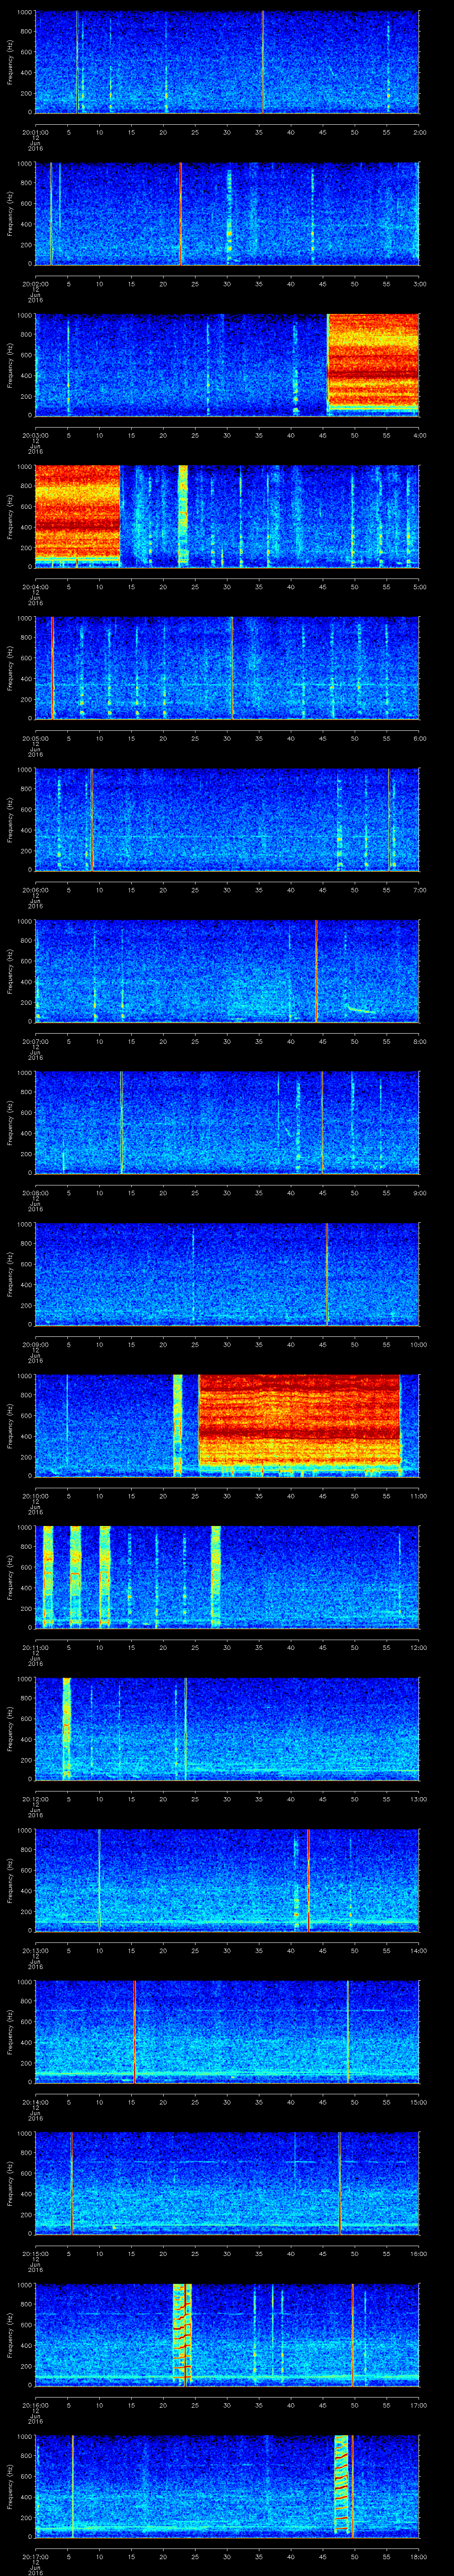454x2576 pixels.
Task: Click the '2:00' end-of-axis label on the top panel
Action: point(420,131)
